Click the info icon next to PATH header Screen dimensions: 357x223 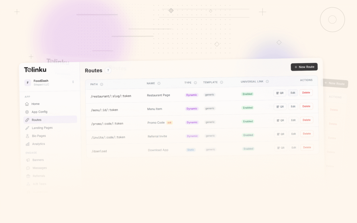tap(101, 84)
